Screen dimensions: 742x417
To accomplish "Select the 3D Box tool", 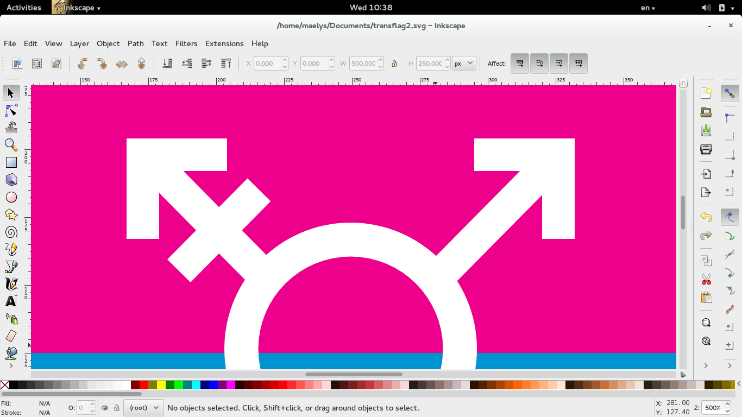I will click(x=11, y=180).
